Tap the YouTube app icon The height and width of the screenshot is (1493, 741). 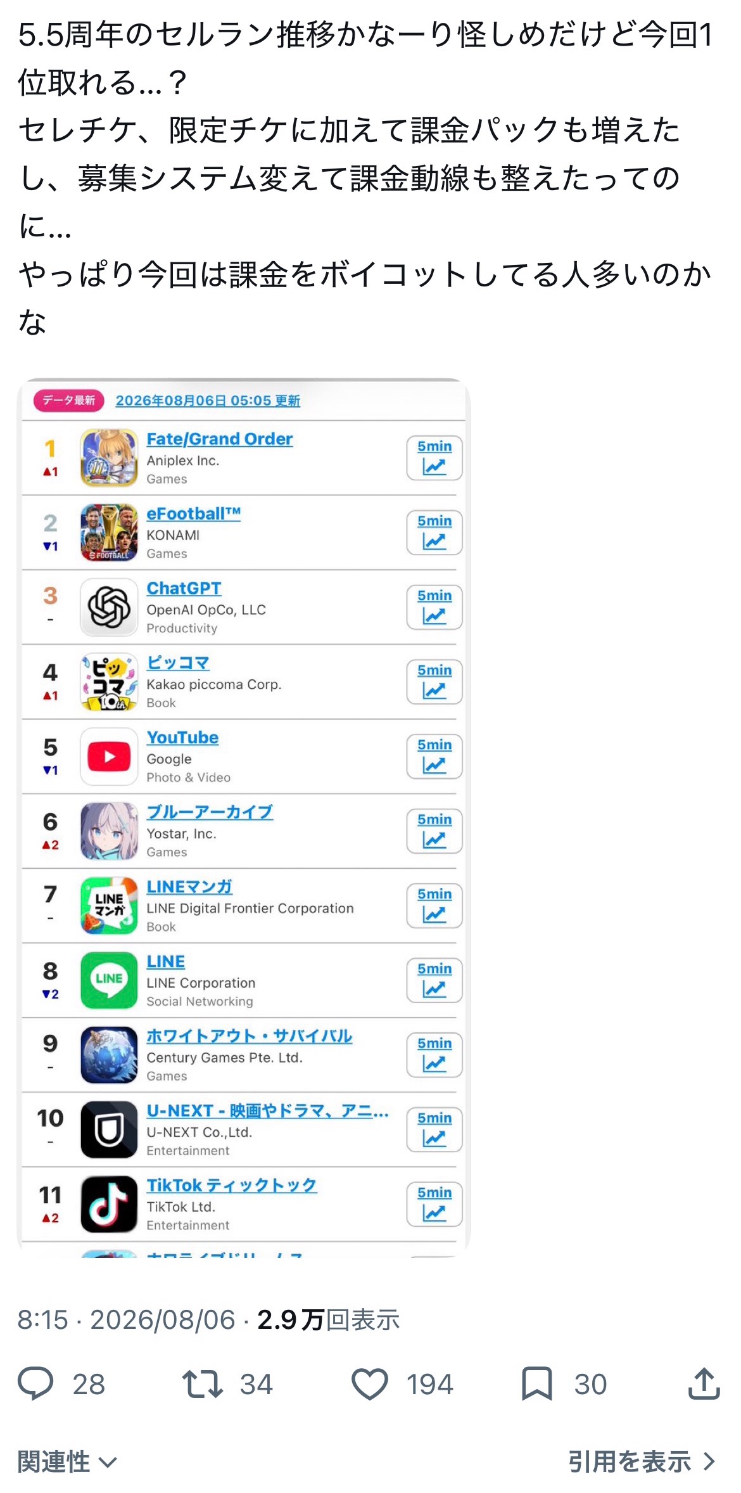coord(109,757)
